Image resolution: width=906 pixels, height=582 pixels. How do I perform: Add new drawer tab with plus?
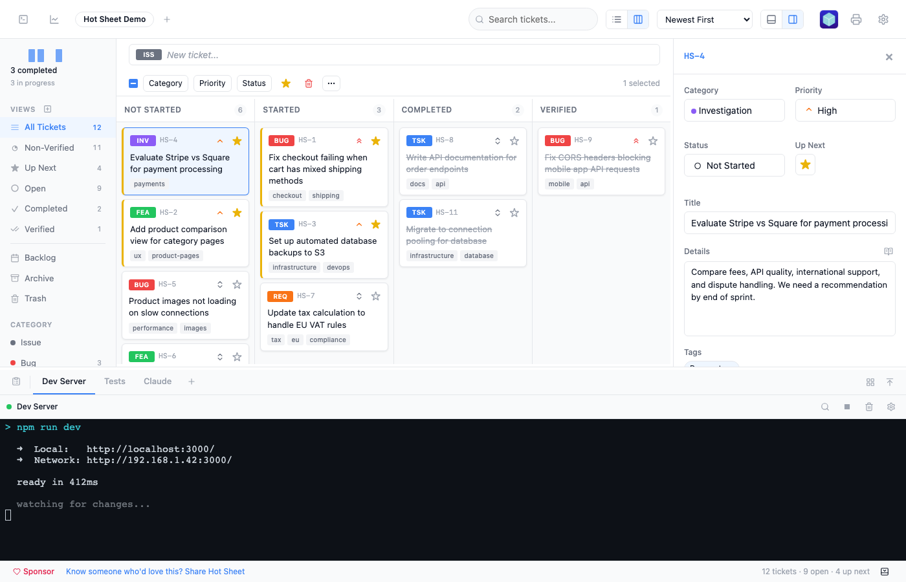[x=192, y=382]
